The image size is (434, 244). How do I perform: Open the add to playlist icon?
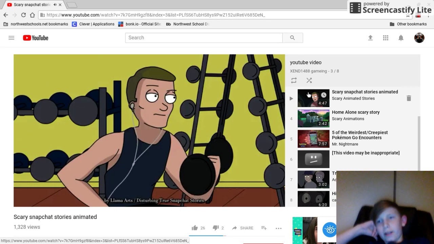(264, 228)
